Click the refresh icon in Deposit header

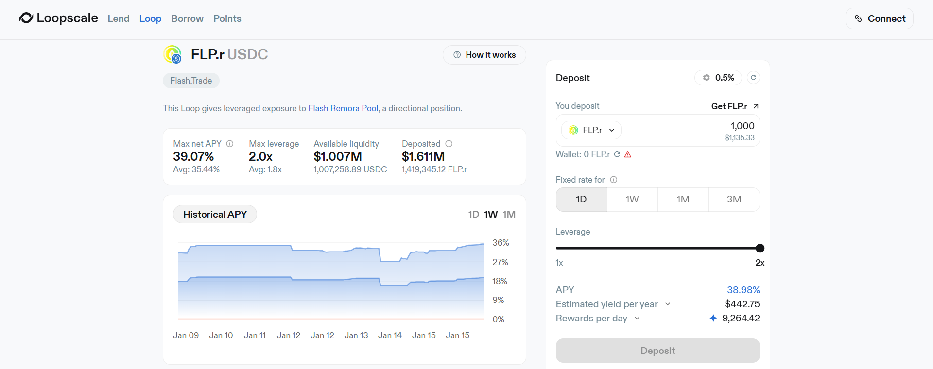pyautogui.click(x=753, y=78)
